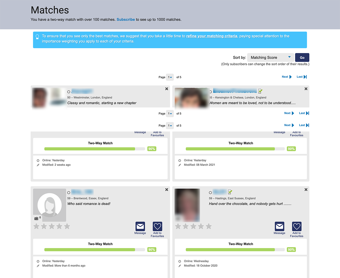
Task: Remove the Kensington & Chelsea match card
Action: (306, 89)
